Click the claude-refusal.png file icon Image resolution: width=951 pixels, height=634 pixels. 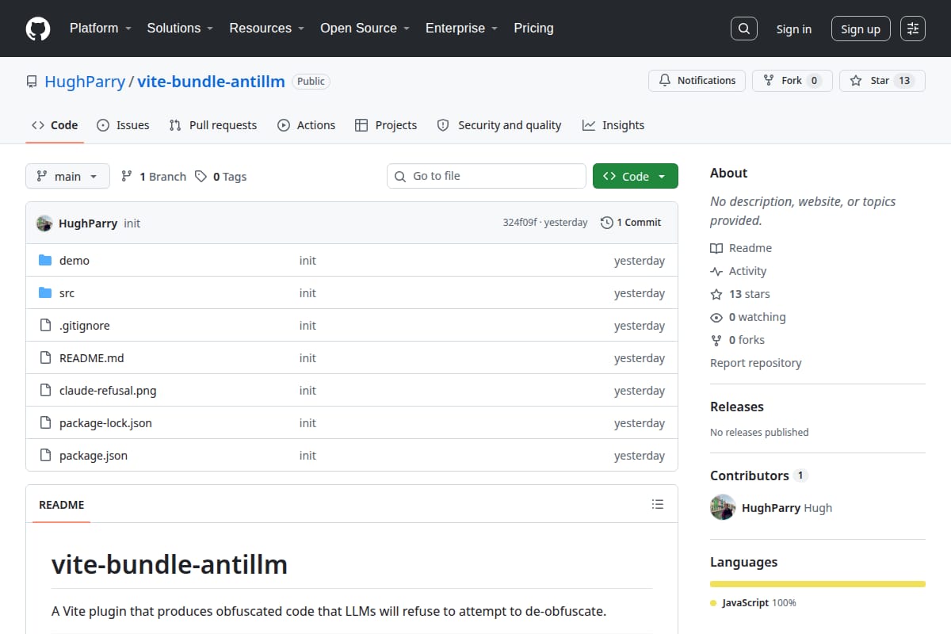click(45, 391)
